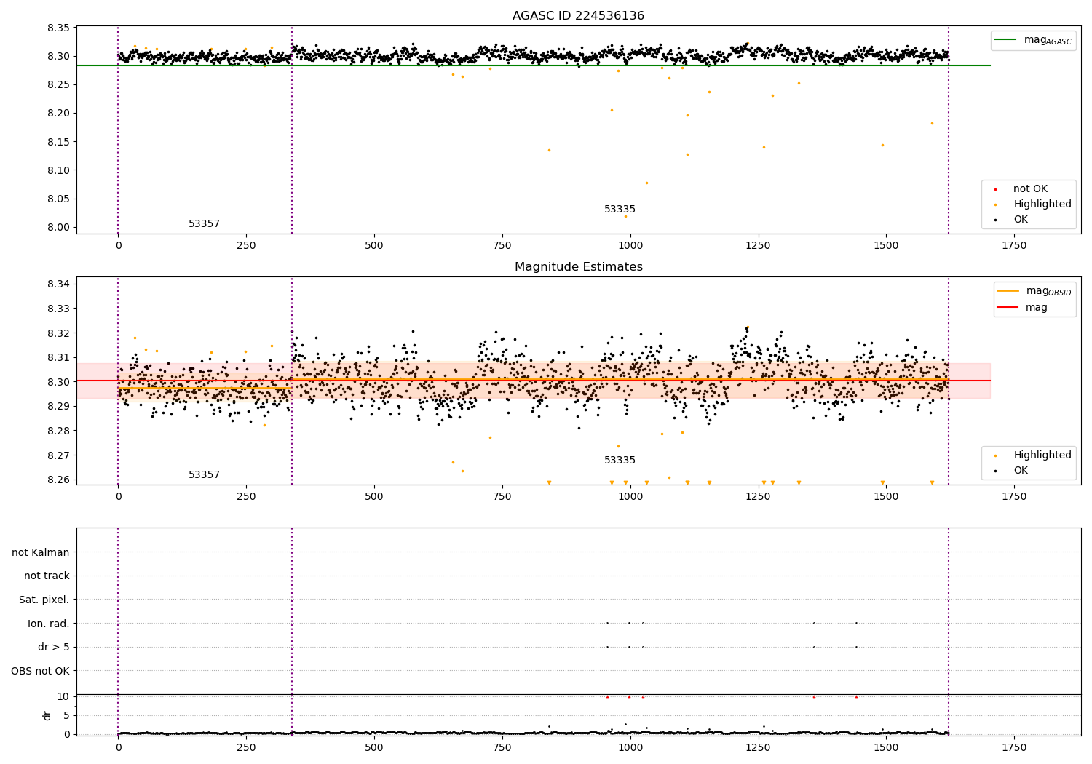Select the 'Ion. rad.' row label
This screenshot has width=1092, height=764.
[49, 624]
